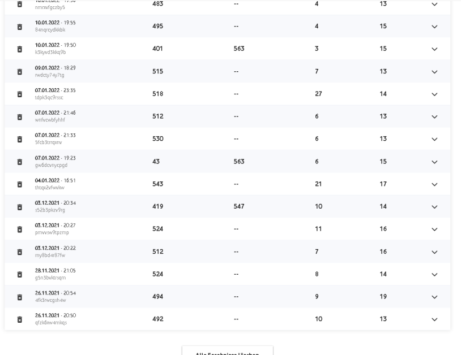Click trash icon for 09.01.2022 18:29 row

click(20, 72)
